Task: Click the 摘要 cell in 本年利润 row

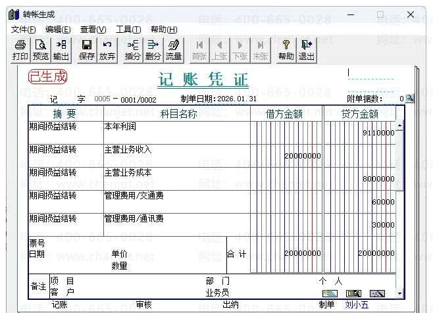Action: point(66,133)
